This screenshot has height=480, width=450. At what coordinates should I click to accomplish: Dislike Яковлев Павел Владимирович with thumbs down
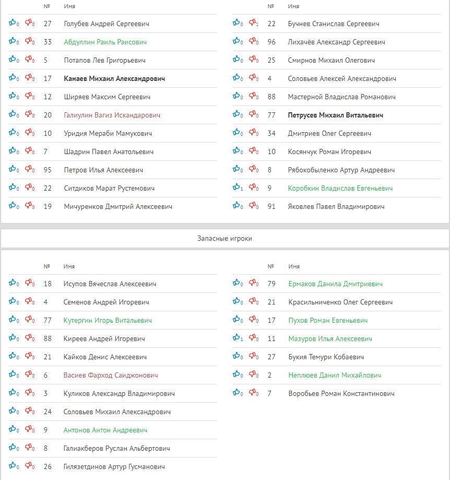click(253, 206)
